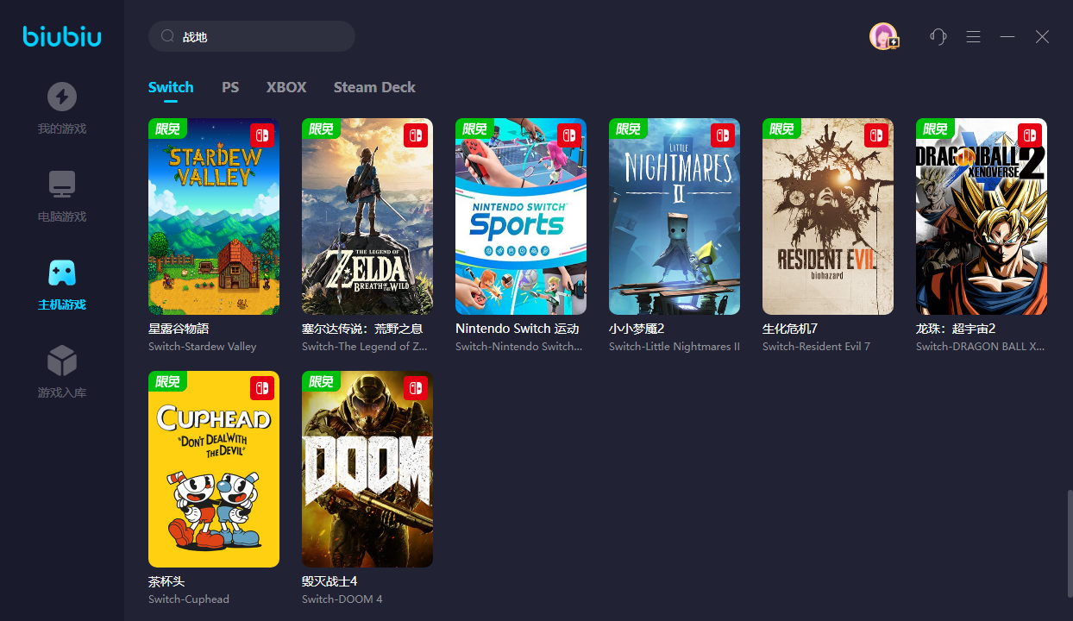Screen dimensions: 1073x621
Task: Click Switch-Resident Evil 7 subtitle
Action: (816, 347)
